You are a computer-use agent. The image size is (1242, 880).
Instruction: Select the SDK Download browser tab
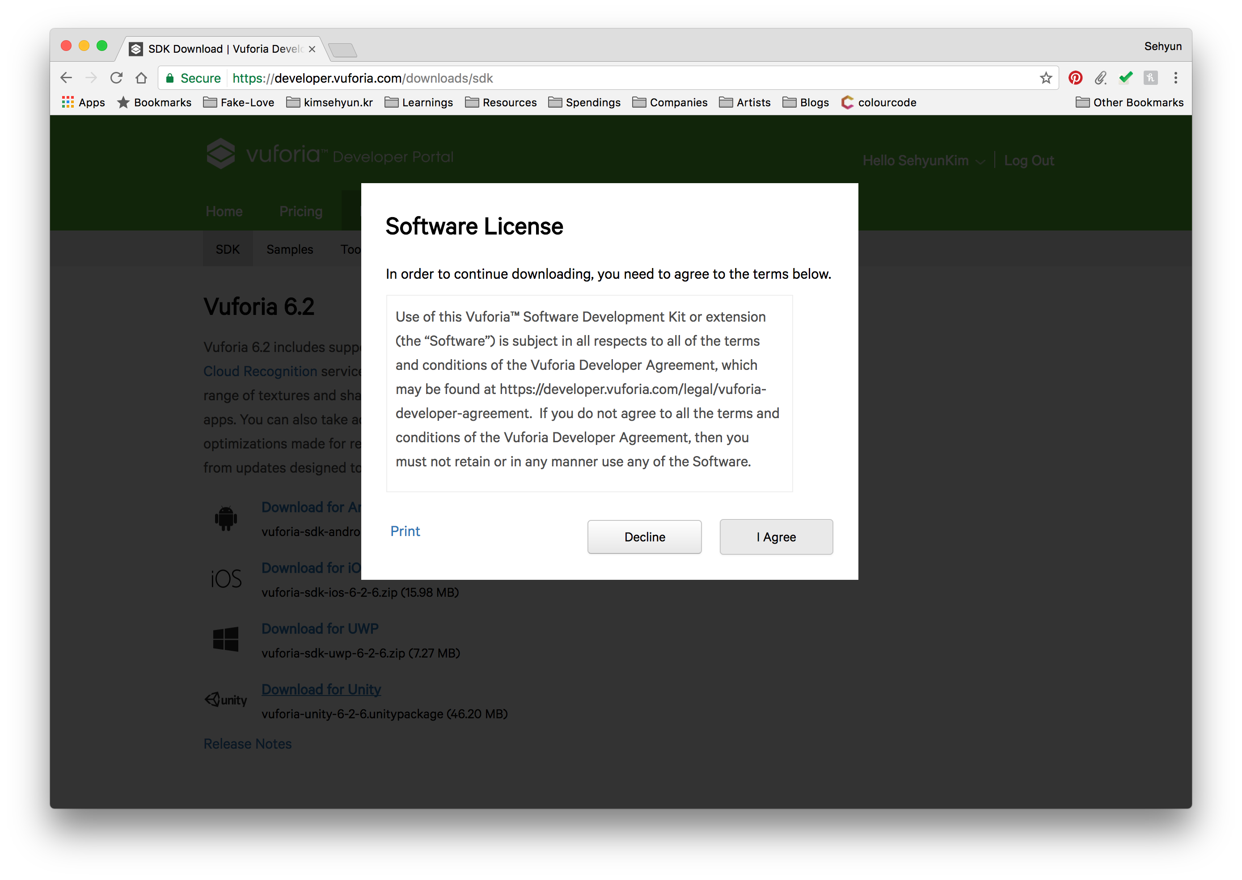pos(222,49)
